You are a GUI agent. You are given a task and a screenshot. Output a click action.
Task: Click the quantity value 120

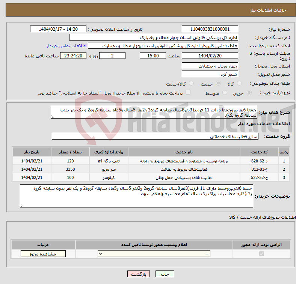tap(70, 161)
